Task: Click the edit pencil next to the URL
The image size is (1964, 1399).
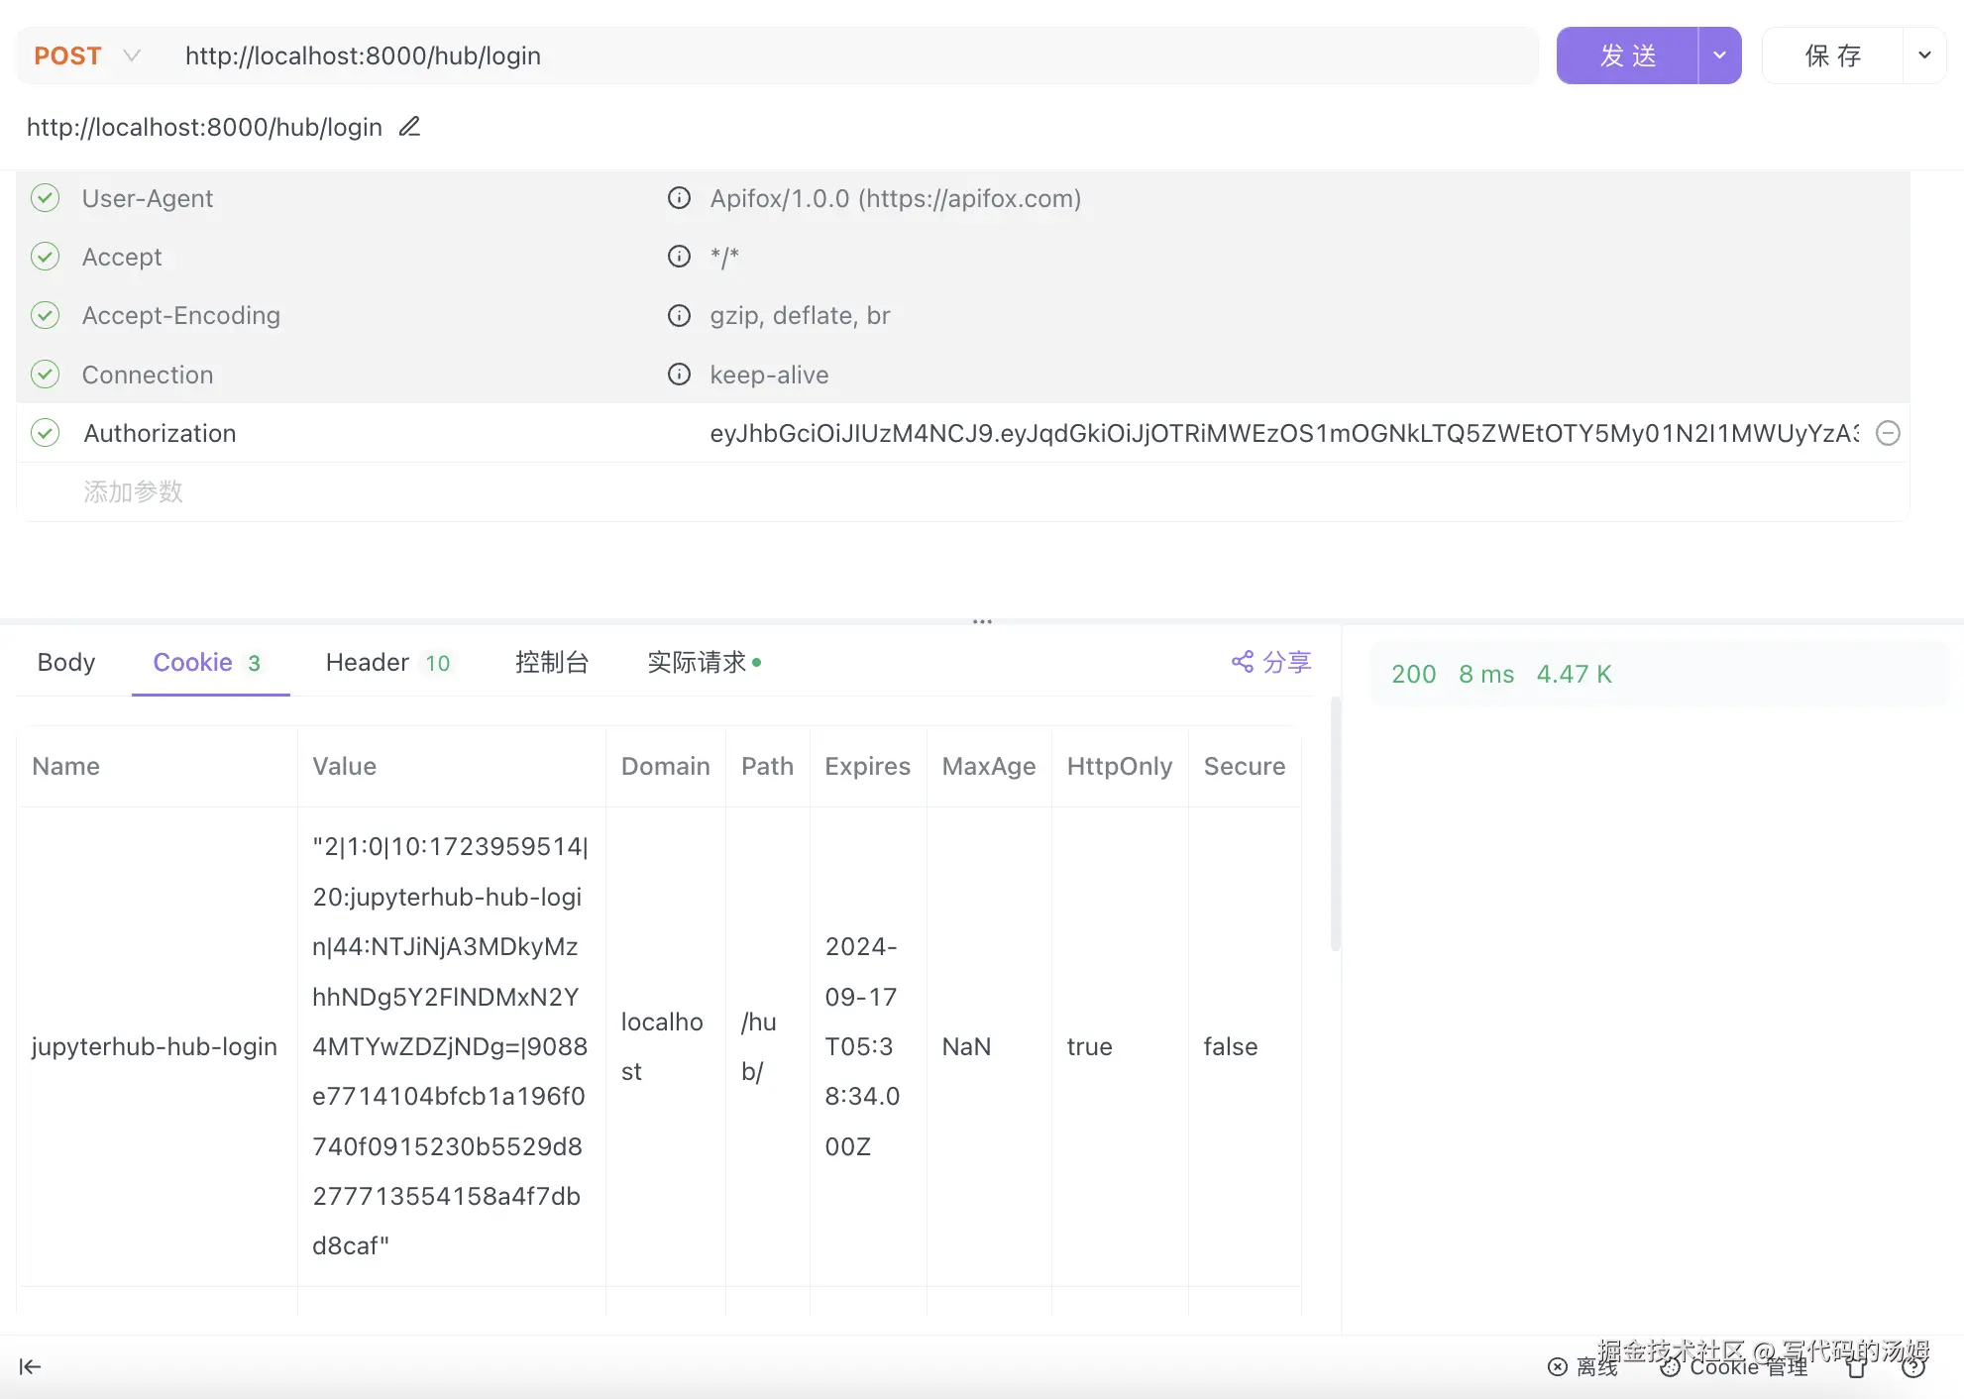Action: point(408,127)
